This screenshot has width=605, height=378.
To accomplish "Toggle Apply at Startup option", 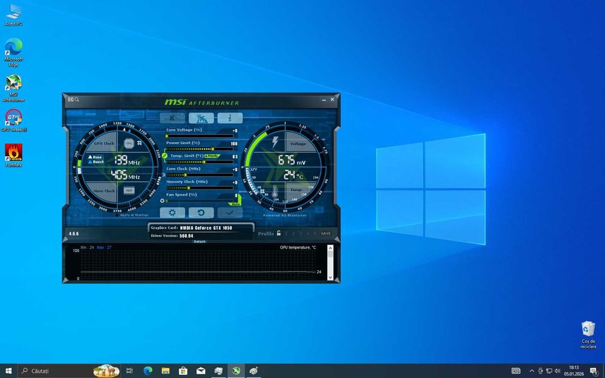I will point(131,215).
